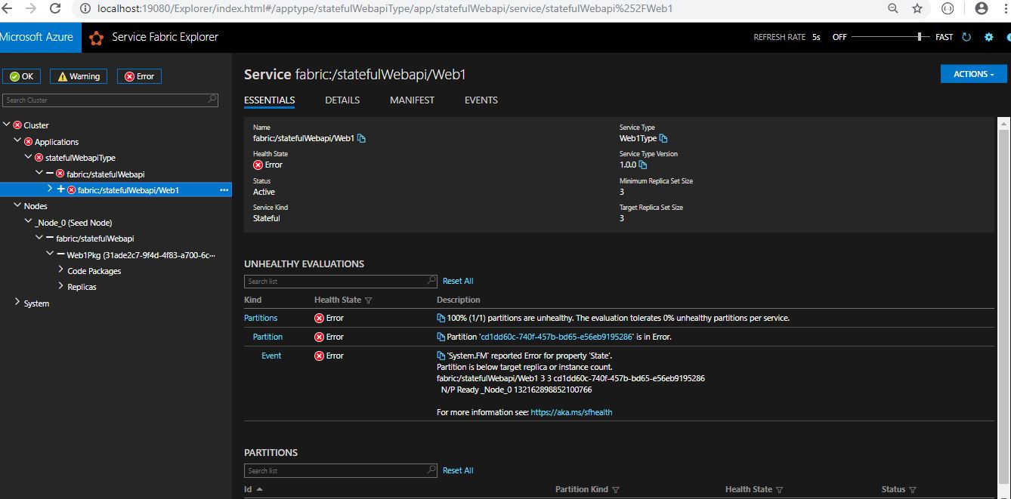Screen dimensions: 1011x499
Task: Click the OK health filter button
Action: pos(22,75)
